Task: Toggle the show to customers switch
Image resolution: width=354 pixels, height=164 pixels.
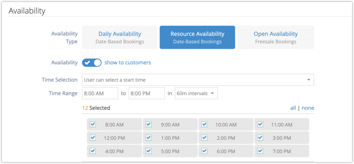Action: coord(92,63)
